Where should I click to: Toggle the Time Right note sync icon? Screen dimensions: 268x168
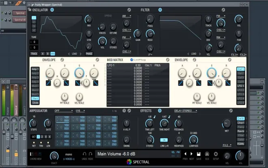169,117
